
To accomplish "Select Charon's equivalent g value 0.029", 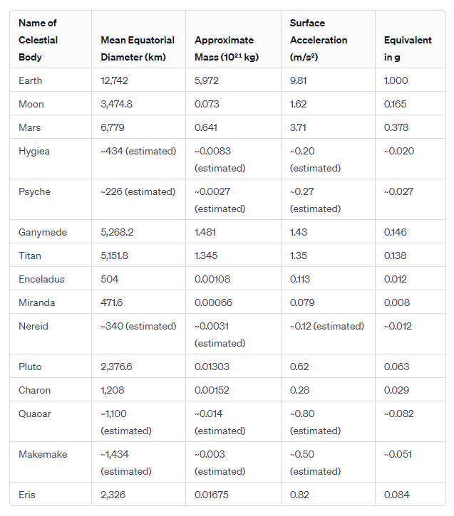I will [x=396, y=390].
